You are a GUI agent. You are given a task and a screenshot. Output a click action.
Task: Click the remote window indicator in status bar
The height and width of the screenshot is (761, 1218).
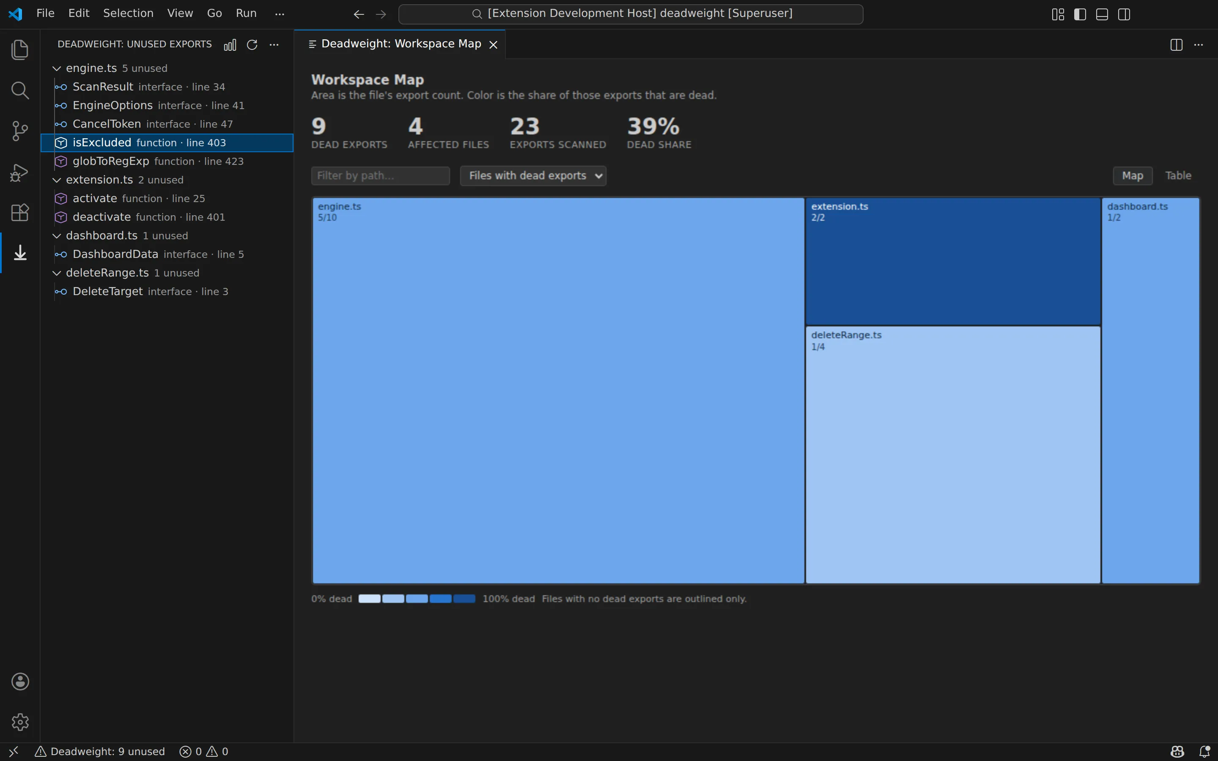pos(14,751)
